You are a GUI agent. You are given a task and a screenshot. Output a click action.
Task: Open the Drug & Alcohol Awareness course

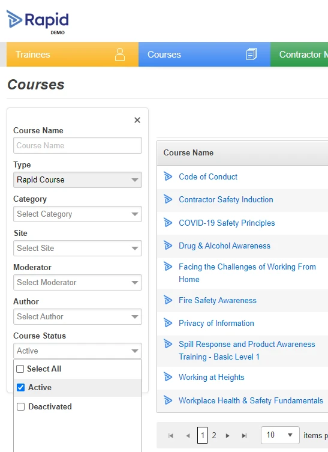(x=224, y=246)
